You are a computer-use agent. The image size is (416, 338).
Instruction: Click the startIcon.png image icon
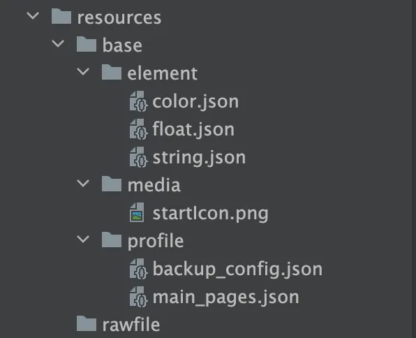coord(137,212)
